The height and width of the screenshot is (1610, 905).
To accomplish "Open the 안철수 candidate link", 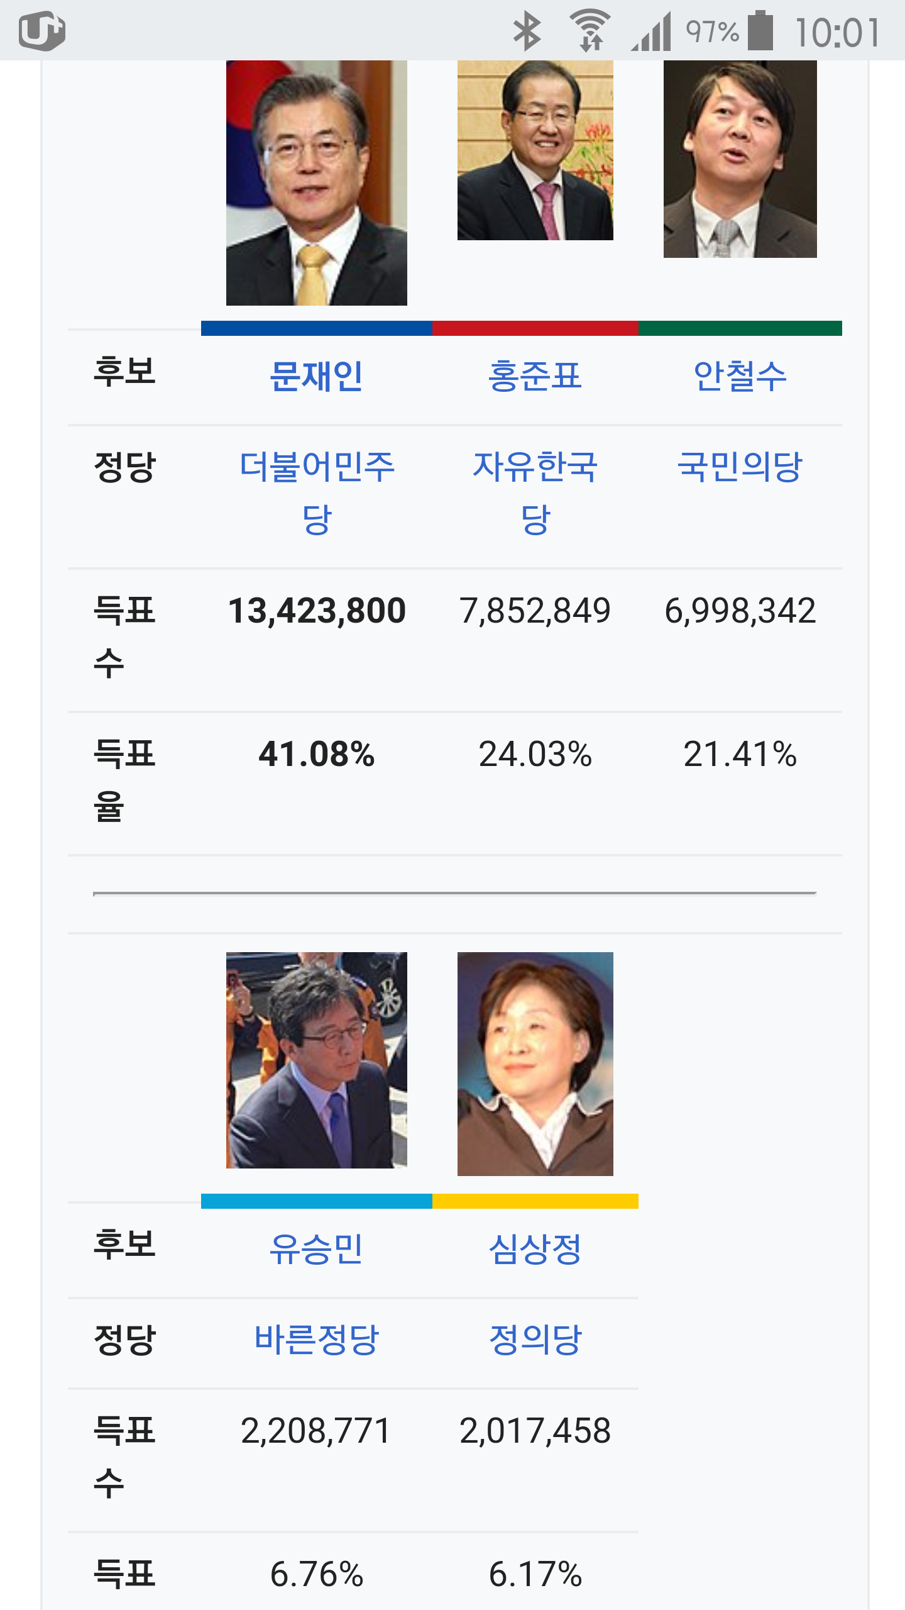I will pos(740,376).
